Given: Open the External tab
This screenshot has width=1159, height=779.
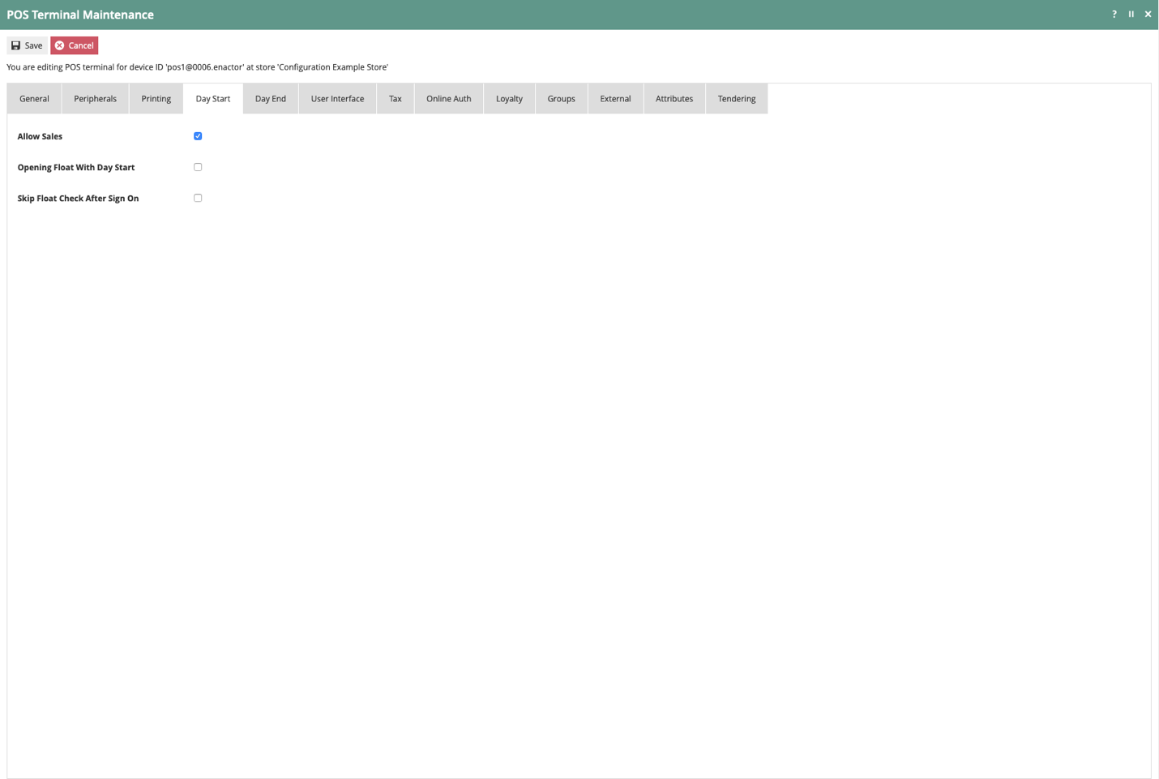Looking at the screenshot, I should tap(615, 99).
